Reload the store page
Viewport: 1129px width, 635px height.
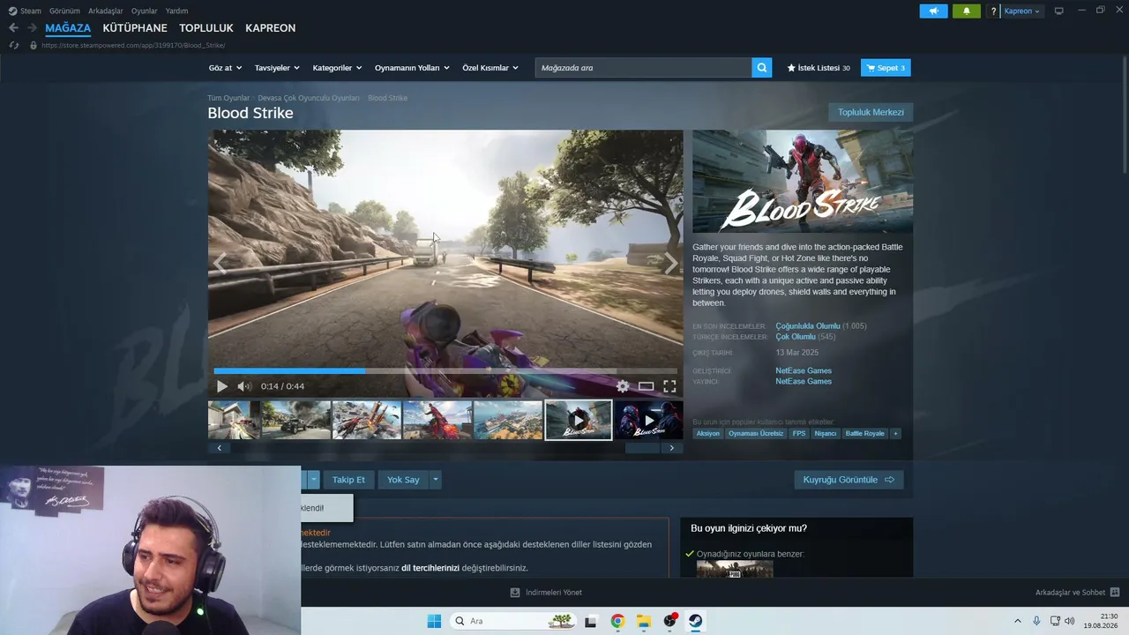[13, 45]
